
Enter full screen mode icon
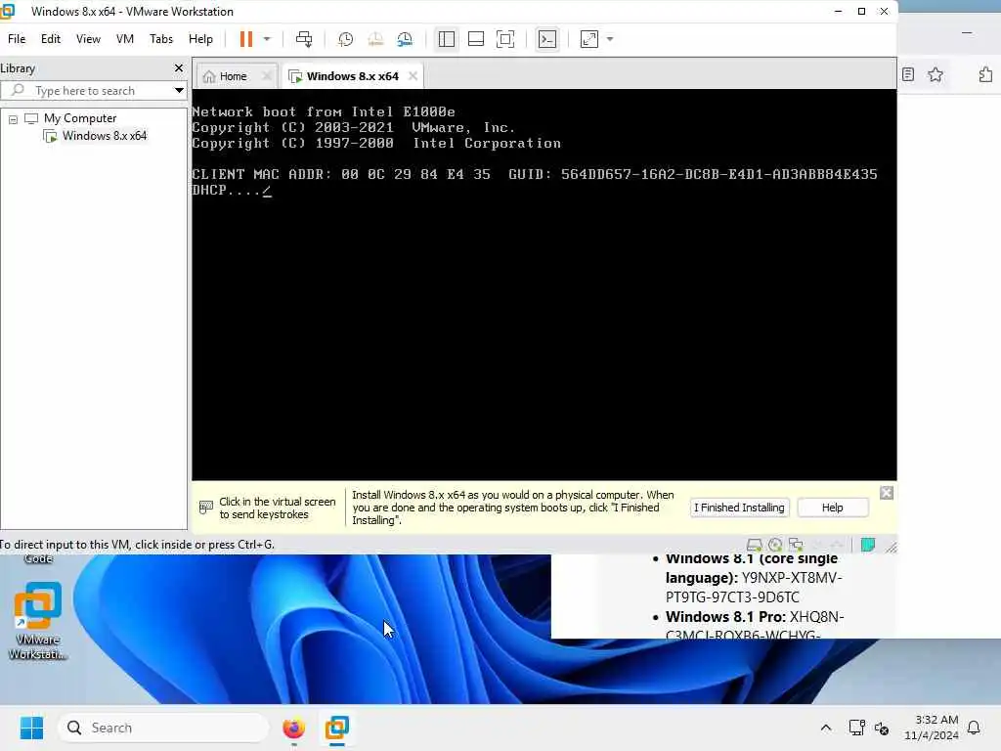point(505,39)
